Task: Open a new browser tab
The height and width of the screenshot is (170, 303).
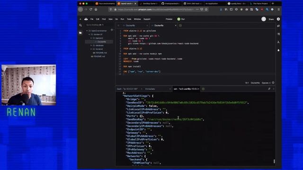Action: coord(273,3)
